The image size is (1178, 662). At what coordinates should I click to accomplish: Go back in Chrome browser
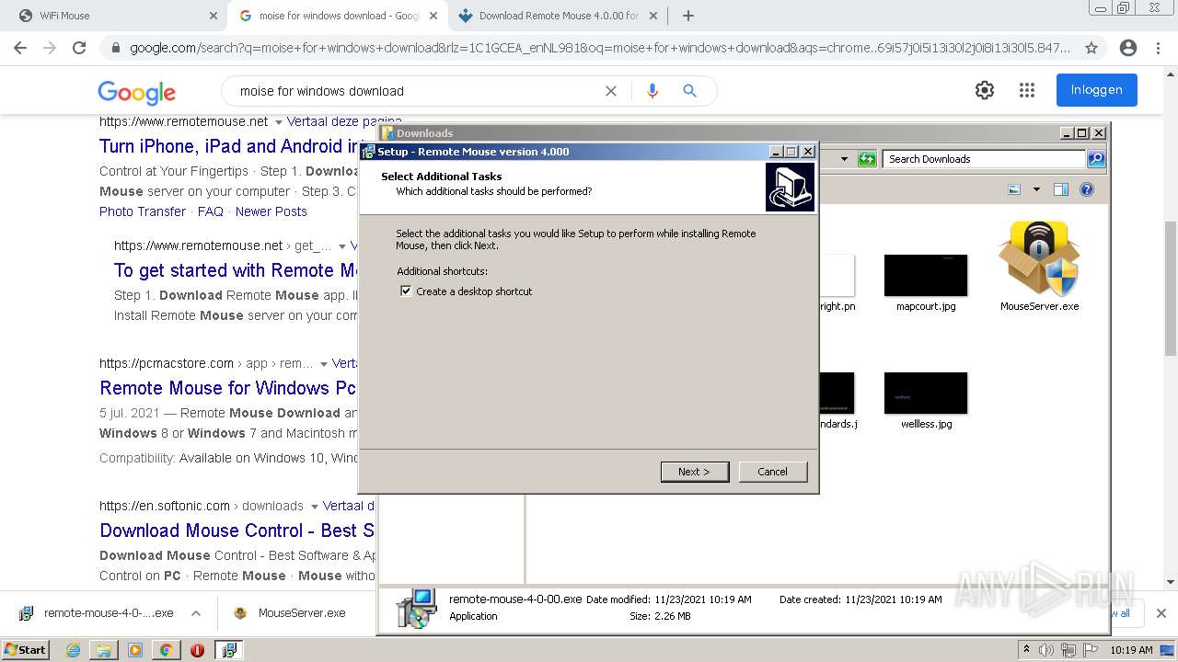coord(20,48)
